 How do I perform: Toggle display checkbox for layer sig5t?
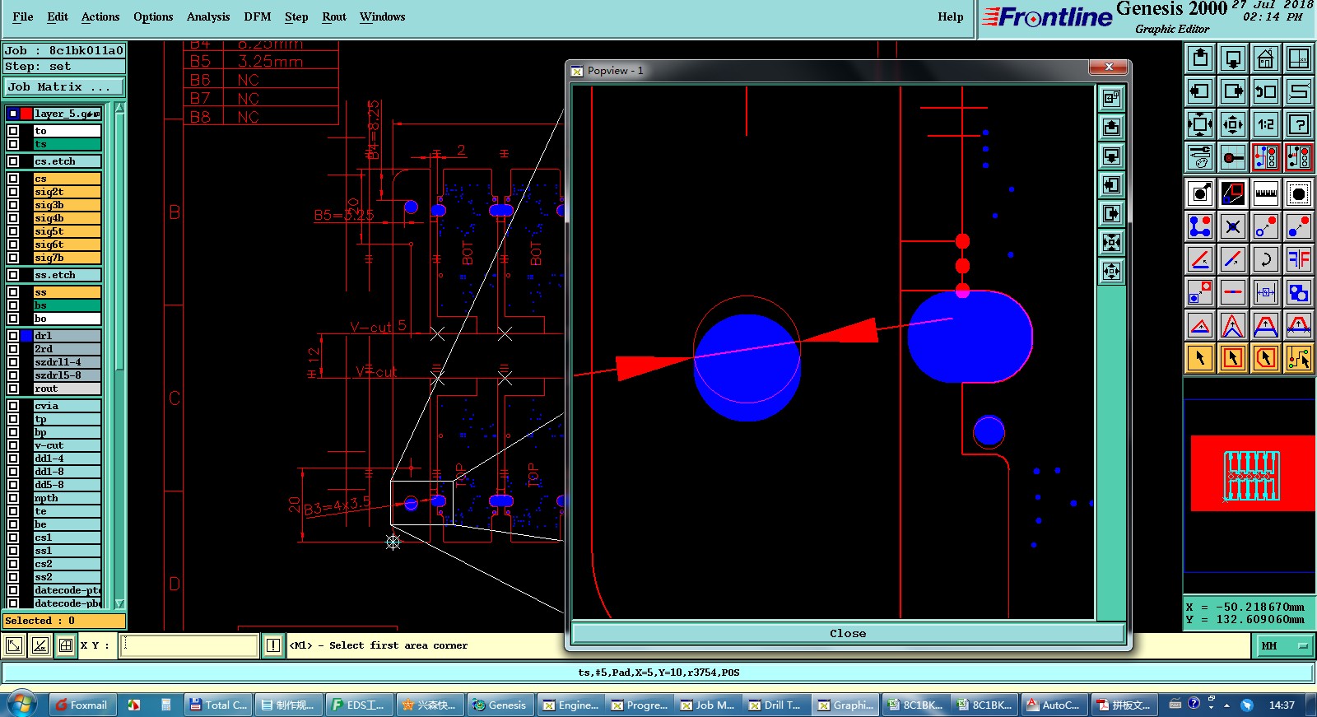tap(13, 231)
